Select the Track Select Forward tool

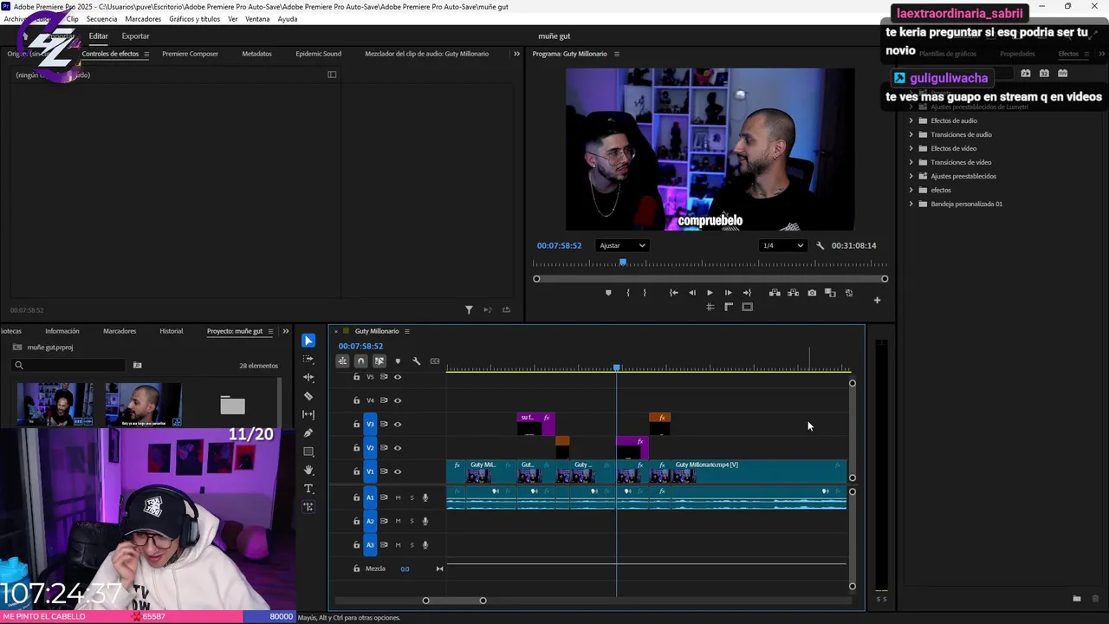(308, 359)
